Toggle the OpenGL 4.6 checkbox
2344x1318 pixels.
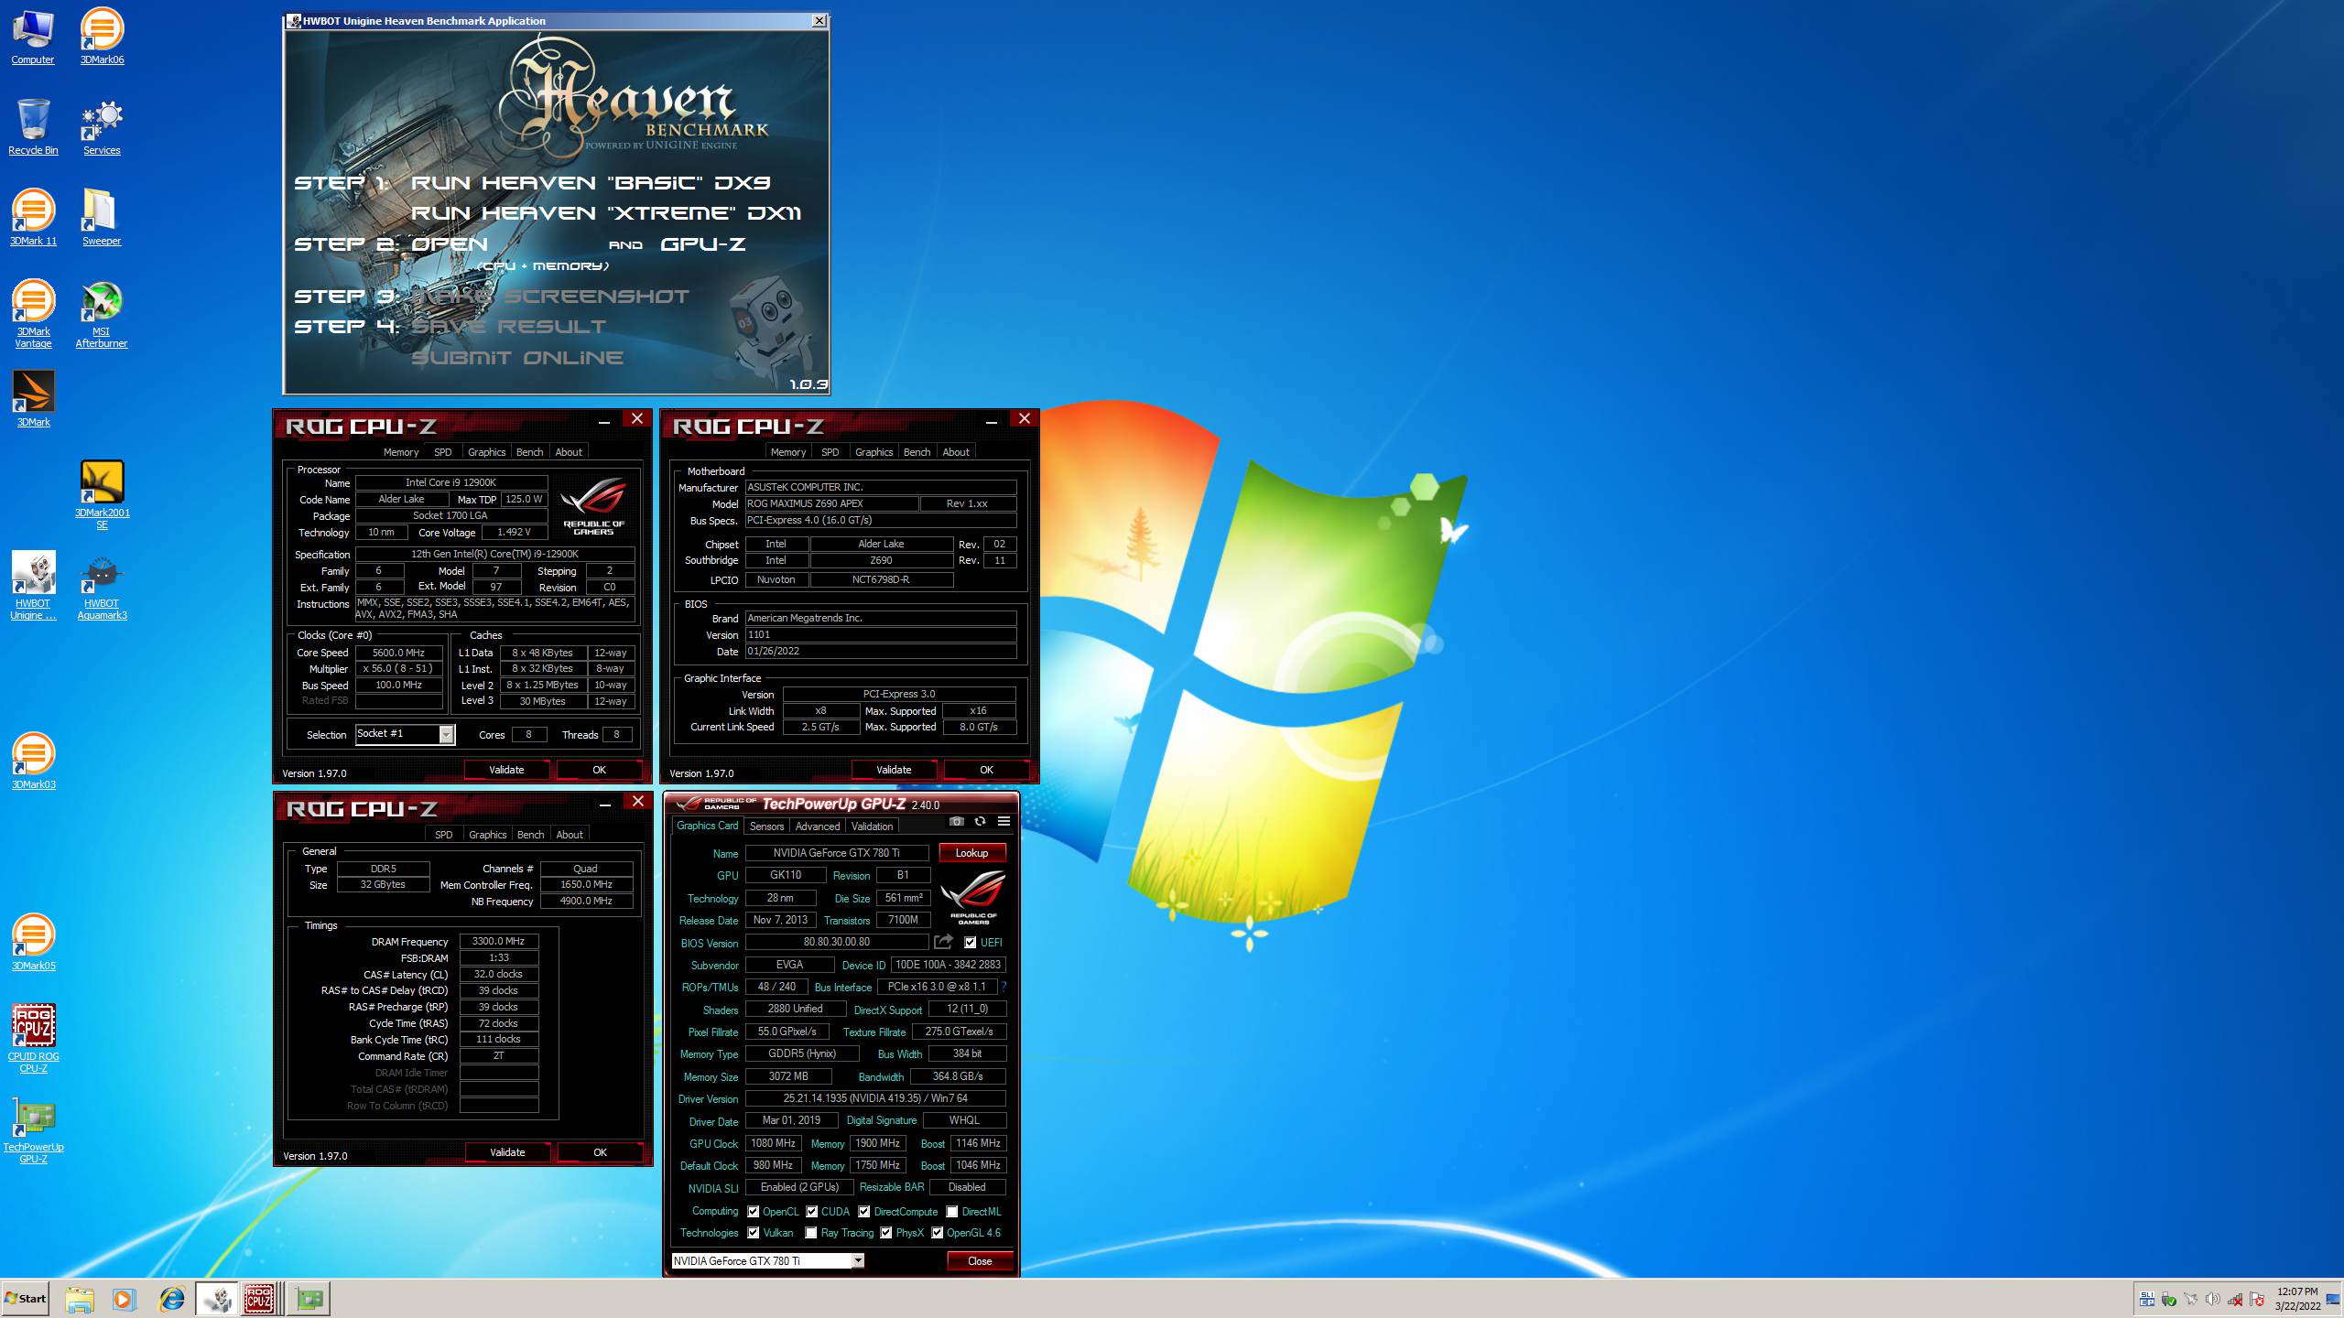tap(938, 1233)
